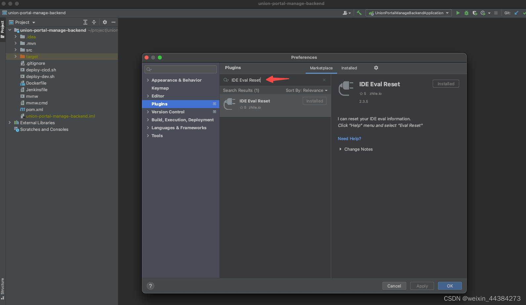Viewport: 526px width, 305px height.
Task: Collapse all in Project panel toolbar
Action: [94, 22]
